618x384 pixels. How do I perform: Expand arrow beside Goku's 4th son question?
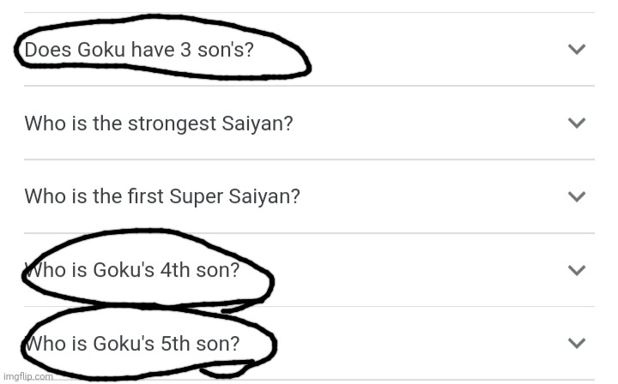click(x=577, y=270)
